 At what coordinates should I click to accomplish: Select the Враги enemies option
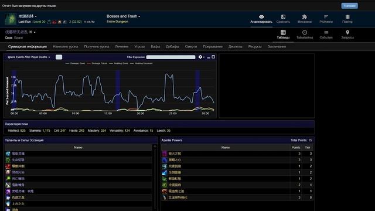click(x=18, y=38)
